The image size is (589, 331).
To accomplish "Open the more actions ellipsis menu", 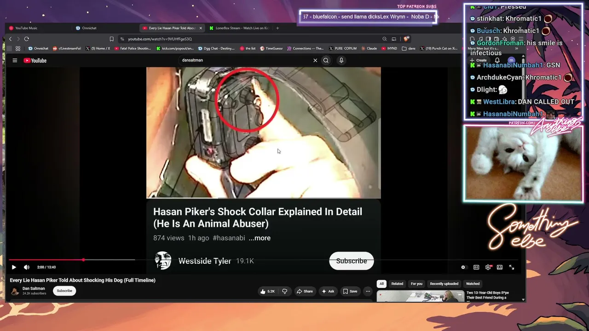I will 368,291.
